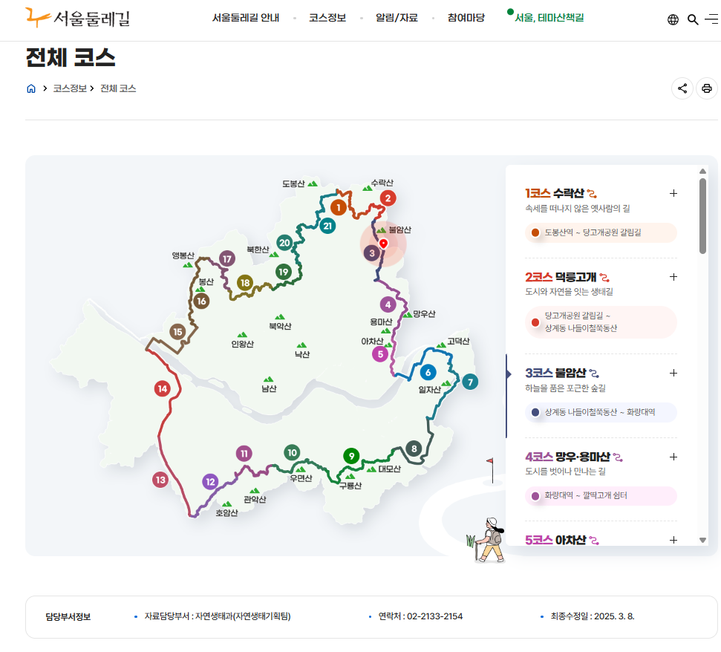Click the red location pin near 불암산
Screen dimensions: 721x652
383,244
